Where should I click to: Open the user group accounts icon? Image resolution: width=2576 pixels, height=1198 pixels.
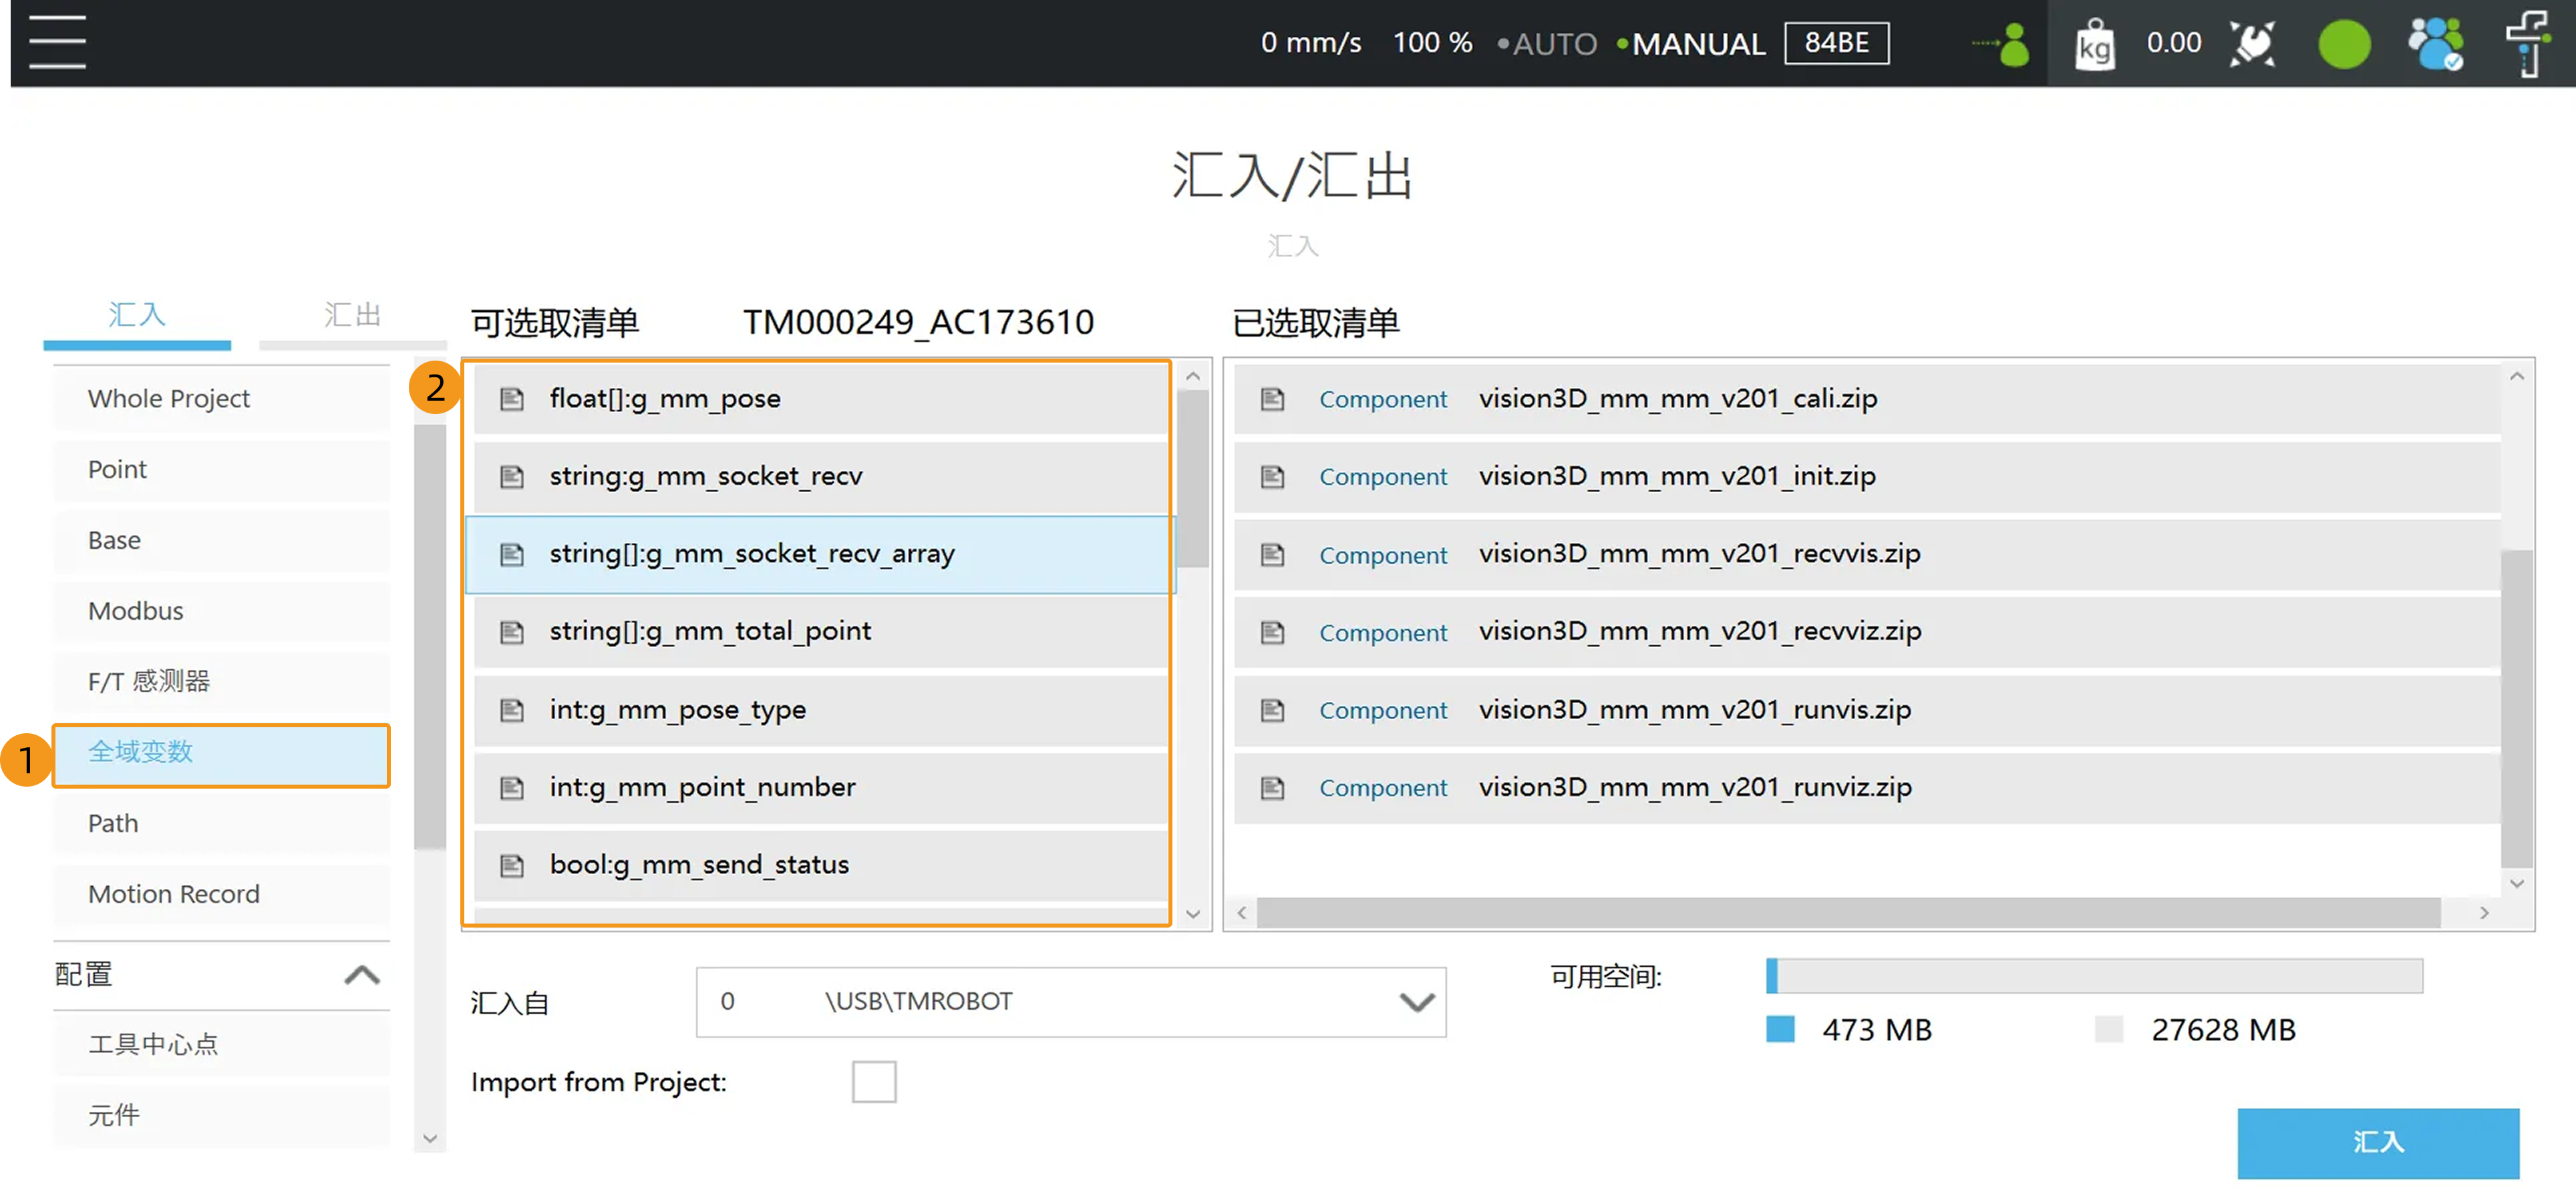coord(2435,44)
